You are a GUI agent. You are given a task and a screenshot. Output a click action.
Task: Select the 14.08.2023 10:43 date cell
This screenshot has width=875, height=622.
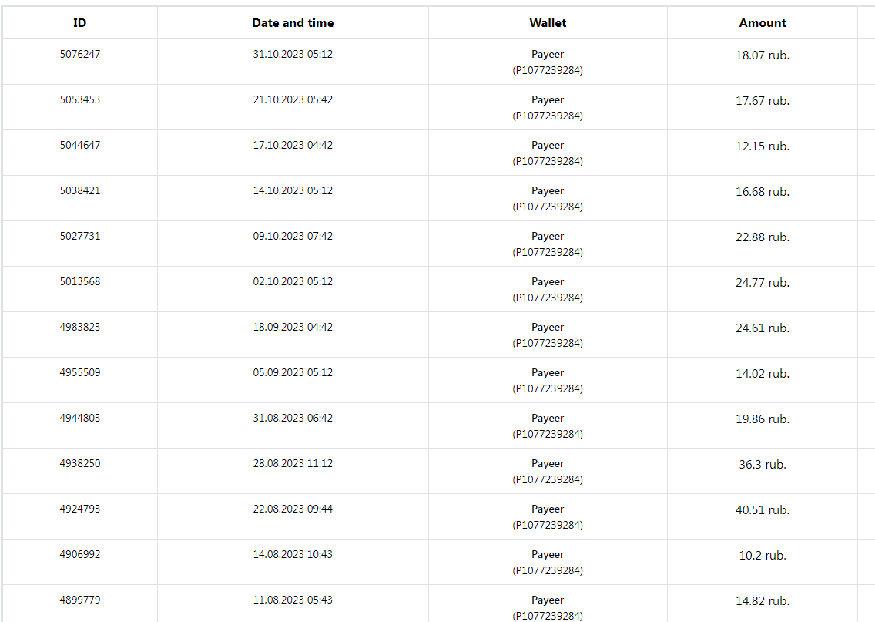(293, 555)
